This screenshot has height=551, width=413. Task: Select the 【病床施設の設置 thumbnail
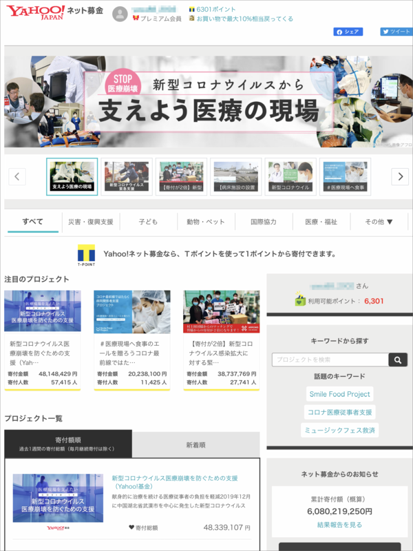click(x=236, y=176)
